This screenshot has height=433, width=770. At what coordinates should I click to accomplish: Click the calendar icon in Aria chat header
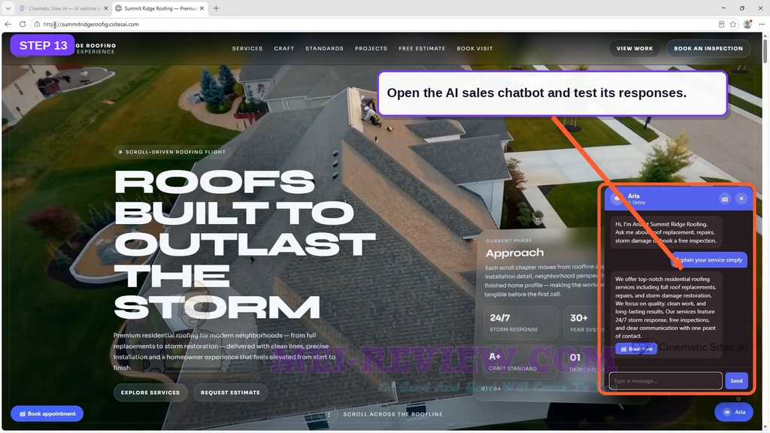point(724,198)
